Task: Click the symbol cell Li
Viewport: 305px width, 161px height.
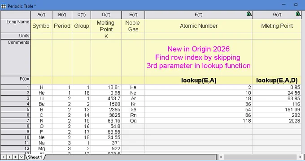Action: (x=41, y=98)
